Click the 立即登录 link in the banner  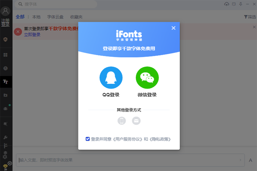[32, 35]
